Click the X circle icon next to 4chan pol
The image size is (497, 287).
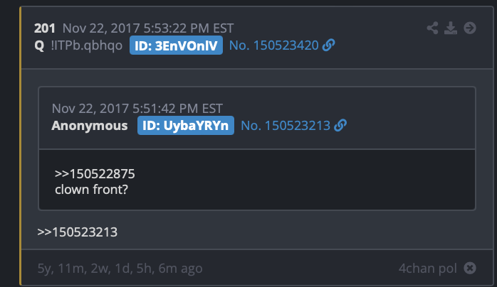[470, 269]
